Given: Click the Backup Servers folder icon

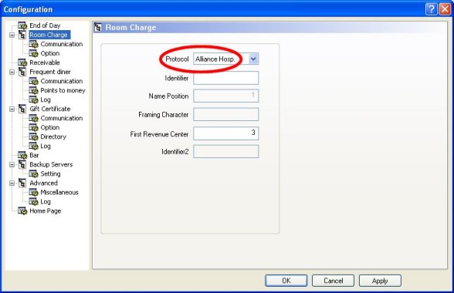Looking at the screenshot, I should click(x=22, y=164).
